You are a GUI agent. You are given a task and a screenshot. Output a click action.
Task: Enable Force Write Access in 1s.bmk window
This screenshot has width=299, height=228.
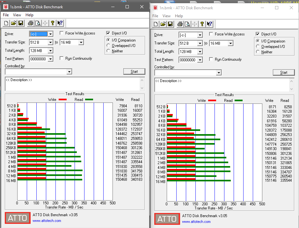point(62,33)
